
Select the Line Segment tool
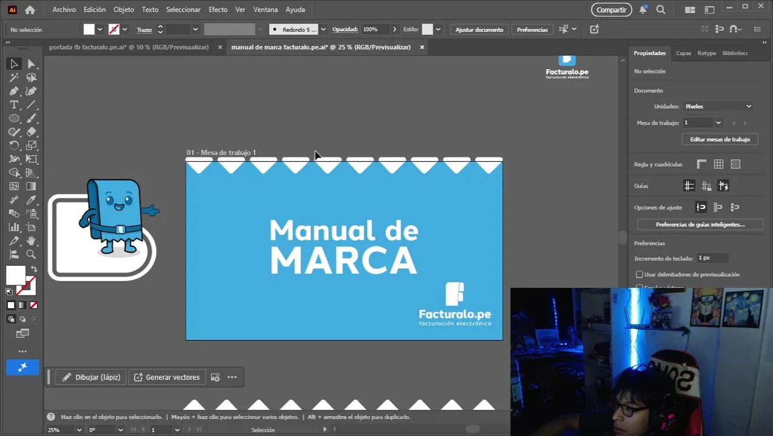point(32,105)
